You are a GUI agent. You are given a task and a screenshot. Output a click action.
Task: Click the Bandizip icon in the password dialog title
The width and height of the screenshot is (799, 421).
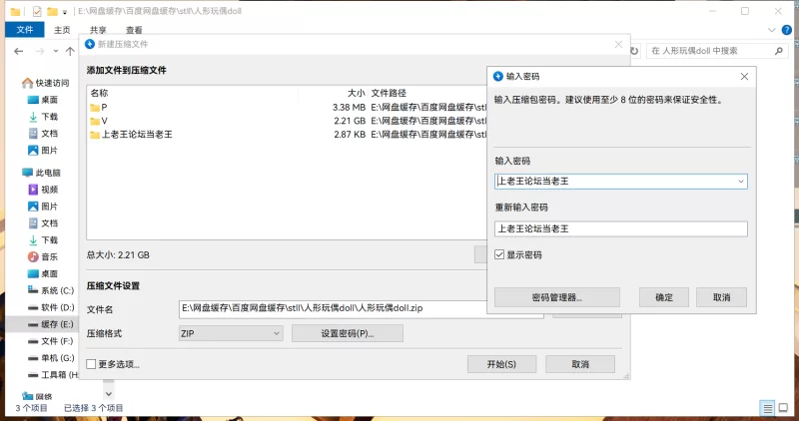pyautogui.click(x=498, y=77)
